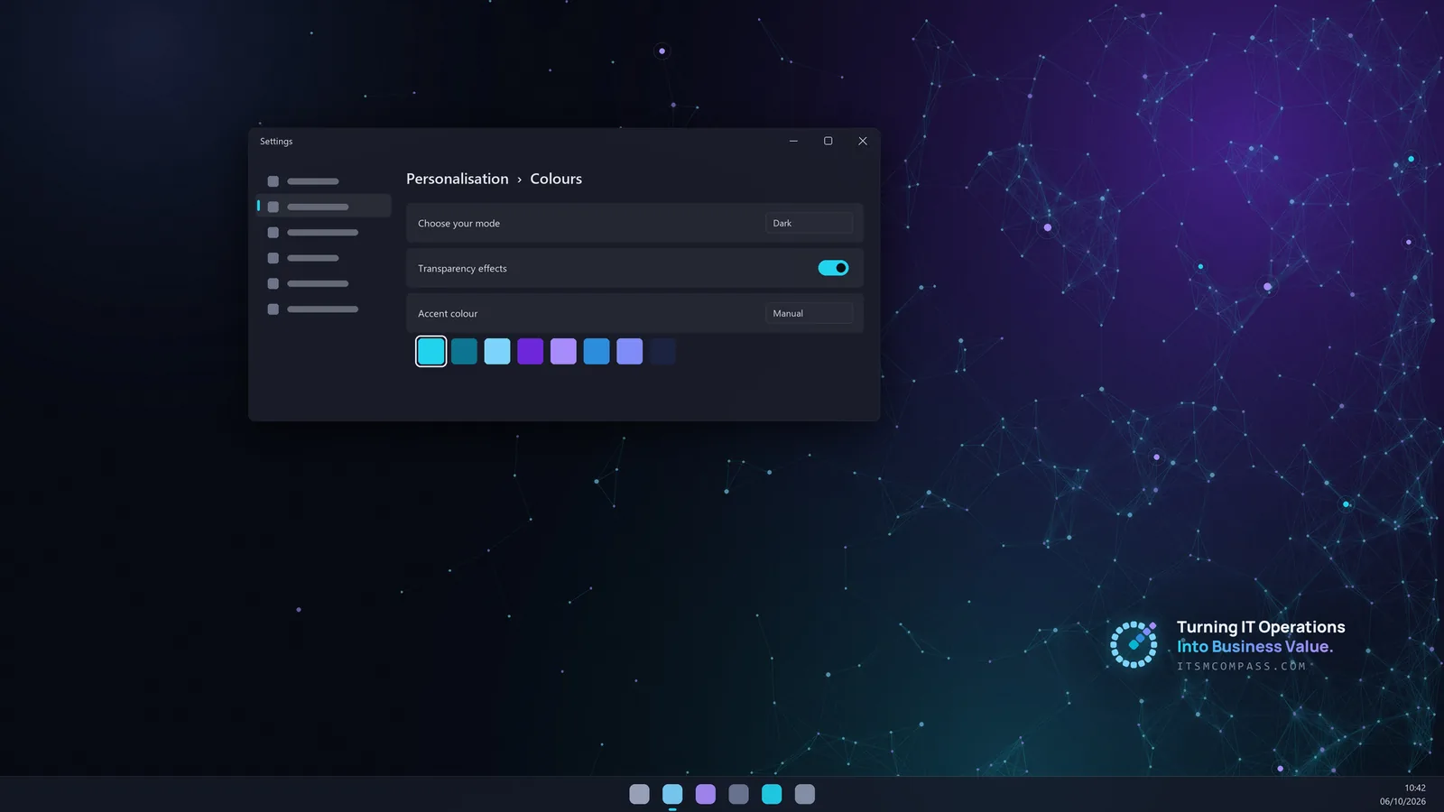The image size is (1444, 812).
Task: Turn off the Transparency effects toggle
Action: coord(833,268)
